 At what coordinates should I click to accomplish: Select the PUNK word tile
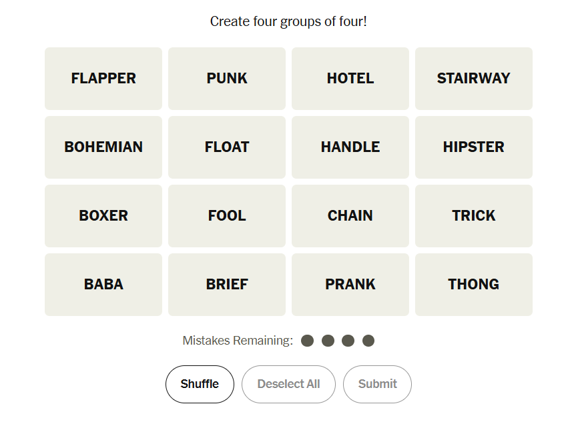coord(227,79)
